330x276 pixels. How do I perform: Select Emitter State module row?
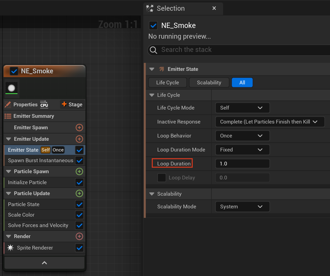pyautogui.click(x=45, y=150)
